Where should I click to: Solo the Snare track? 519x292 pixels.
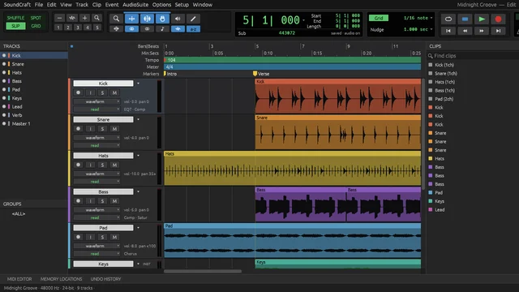coord(102,129)
